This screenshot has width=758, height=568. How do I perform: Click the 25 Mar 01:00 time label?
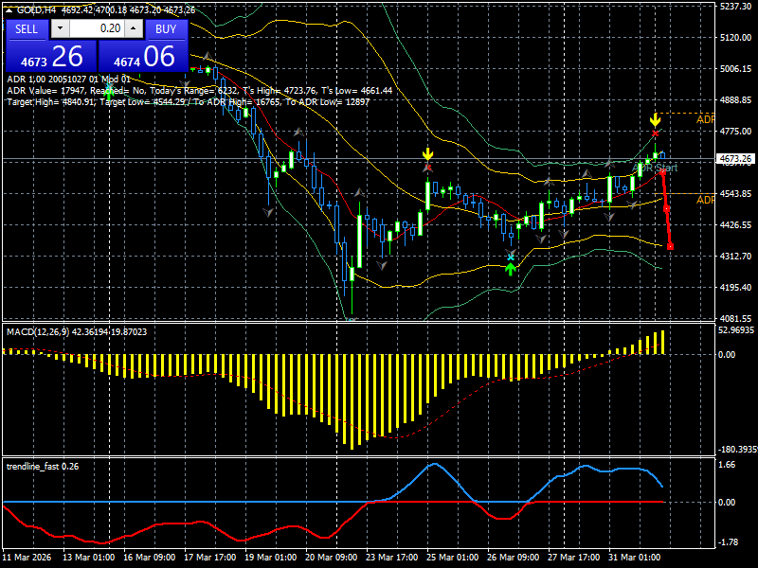click(x=453, y=557)
